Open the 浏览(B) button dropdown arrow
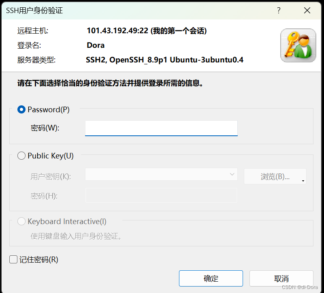This screenshot has width=324, height=293. [303, 181]
